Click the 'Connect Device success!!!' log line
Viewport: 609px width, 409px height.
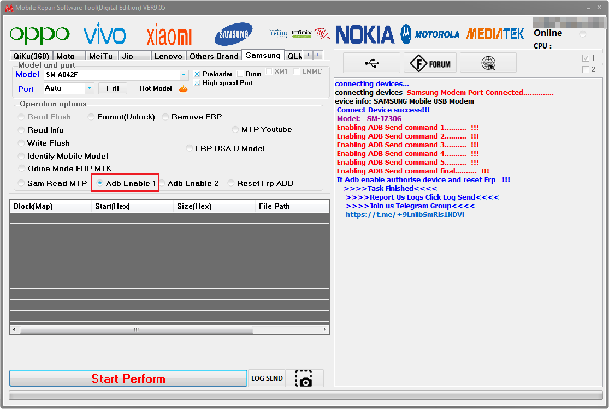[383, 110]
